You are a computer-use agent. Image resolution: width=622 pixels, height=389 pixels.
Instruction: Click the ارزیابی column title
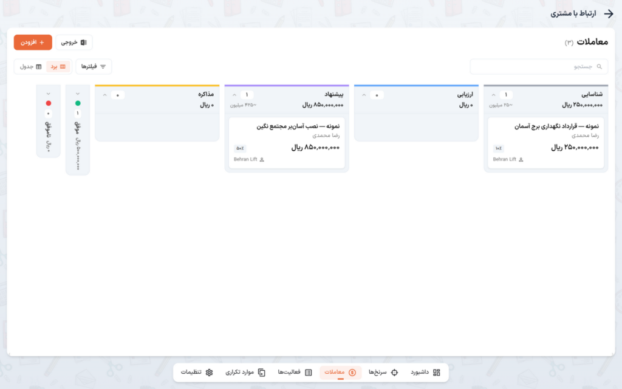click(465, 94)
